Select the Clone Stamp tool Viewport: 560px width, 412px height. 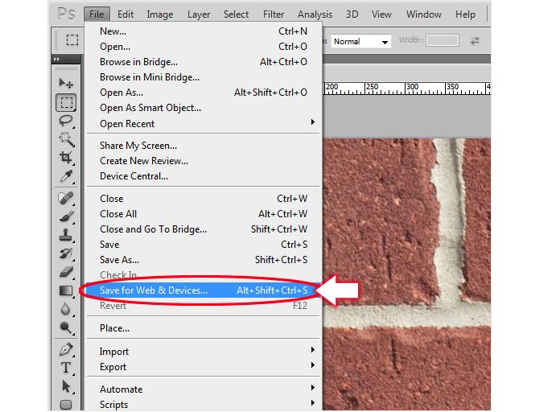66,235
